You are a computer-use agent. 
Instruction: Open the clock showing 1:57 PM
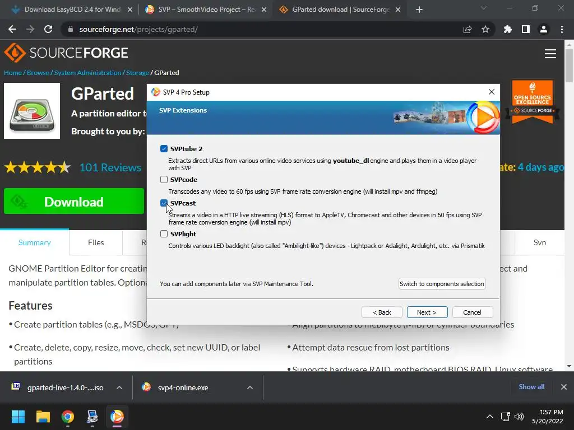(547, 417)
